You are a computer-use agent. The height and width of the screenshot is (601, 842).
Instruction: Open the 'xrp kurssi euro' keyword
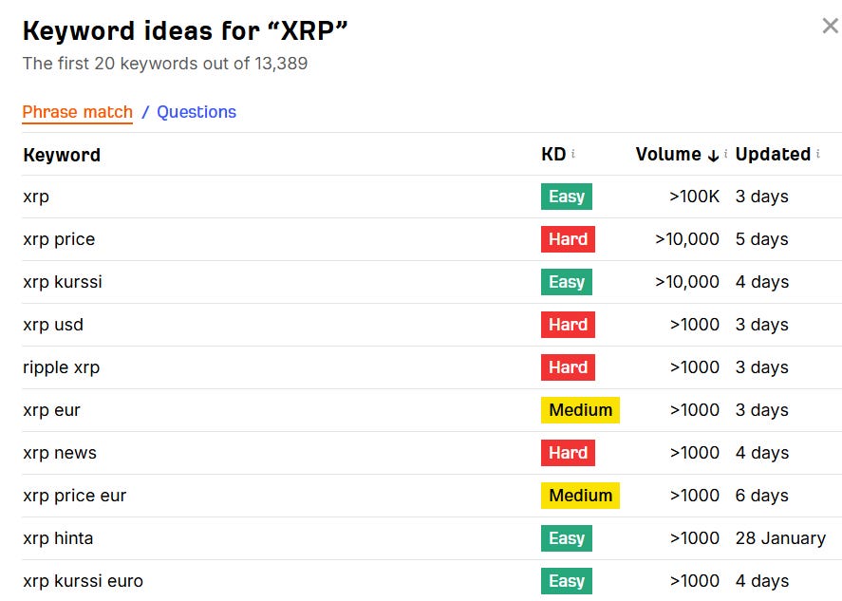point(83,581)
